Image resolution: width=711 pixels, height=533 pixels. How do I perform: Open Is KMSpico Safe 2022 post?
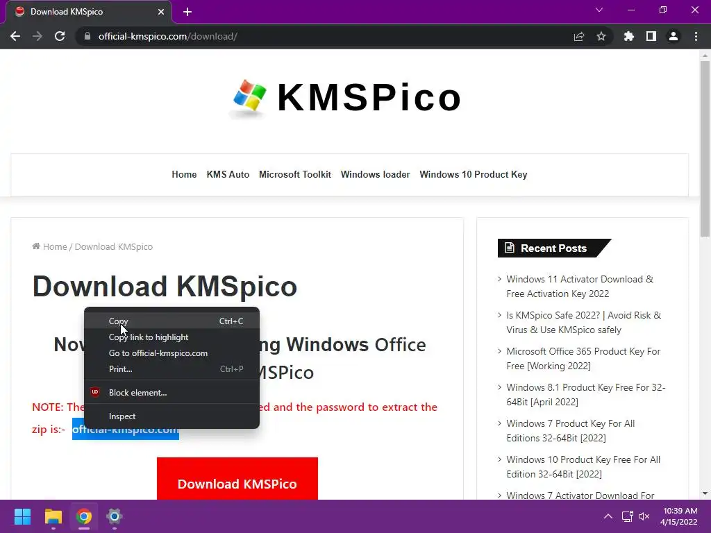tap(583, 322)
